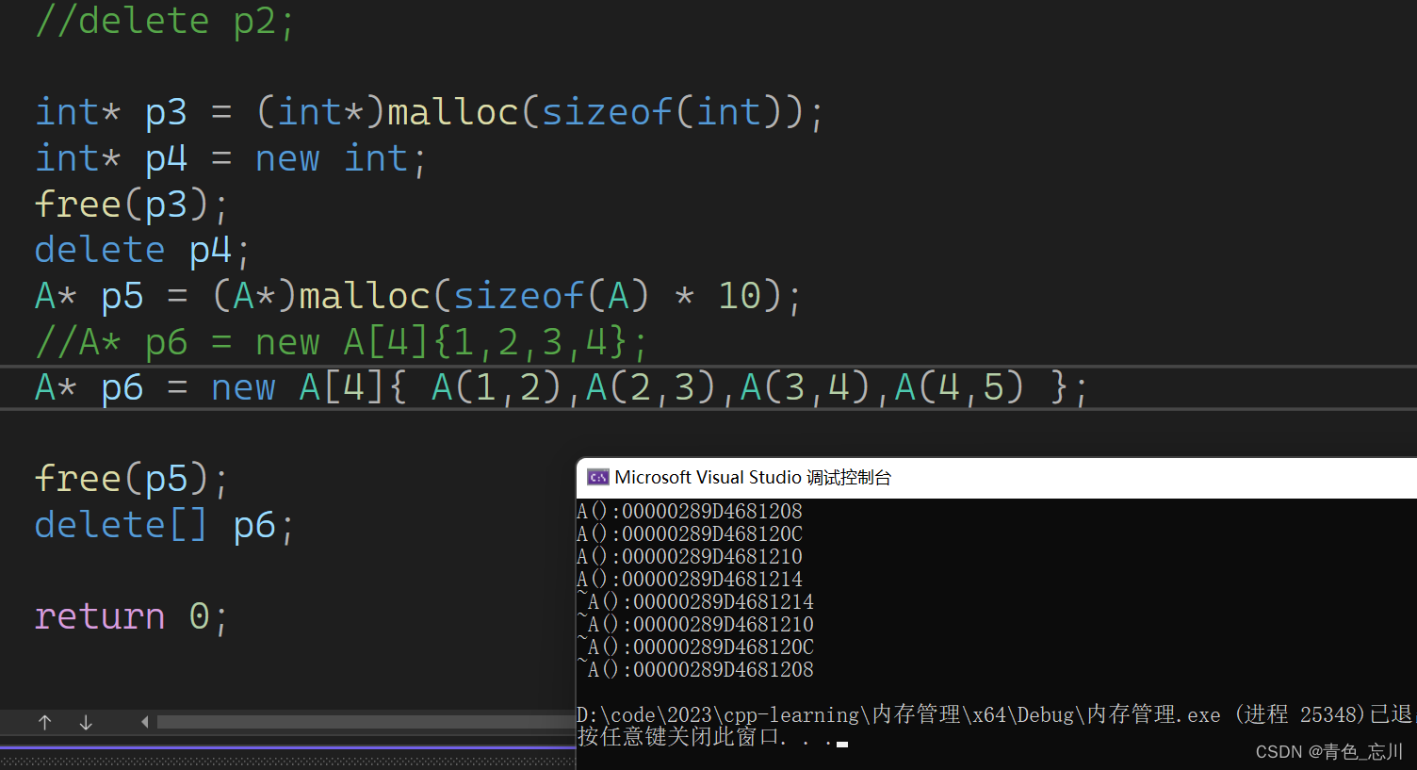Click the debug console window icon

(x=597, y=477)
